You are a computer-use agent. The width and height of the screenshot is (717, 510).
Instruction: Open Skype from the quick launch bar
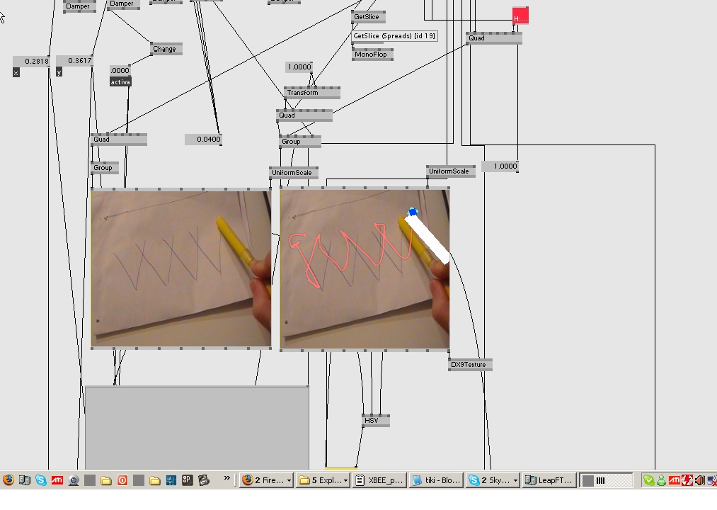pos(41,480)
